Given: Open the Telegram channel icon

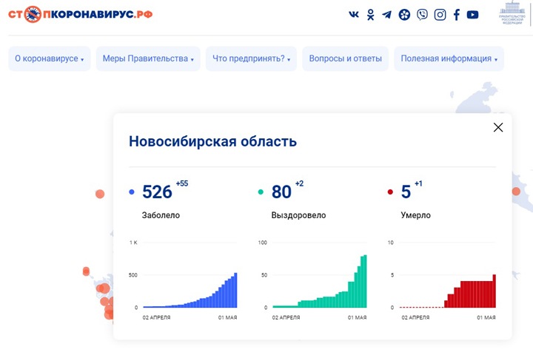Looking at the screenshot, I should point(386,15).
